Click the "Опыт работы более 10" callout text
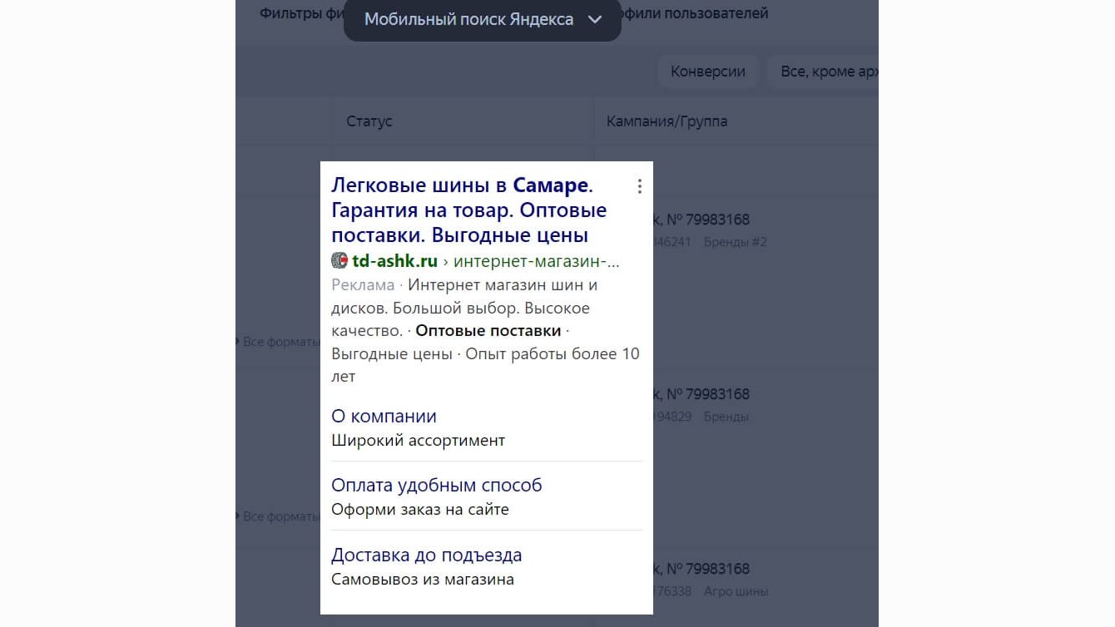Viewport: 1115px width, 627px height. pyautogui.click(x=553, y=353)
